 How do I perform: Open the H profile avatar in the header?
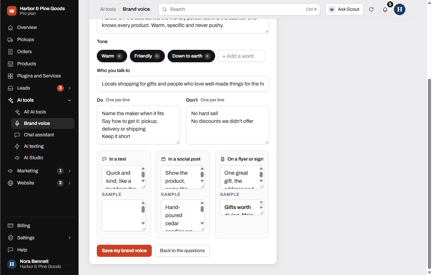(x=400, y=9)
